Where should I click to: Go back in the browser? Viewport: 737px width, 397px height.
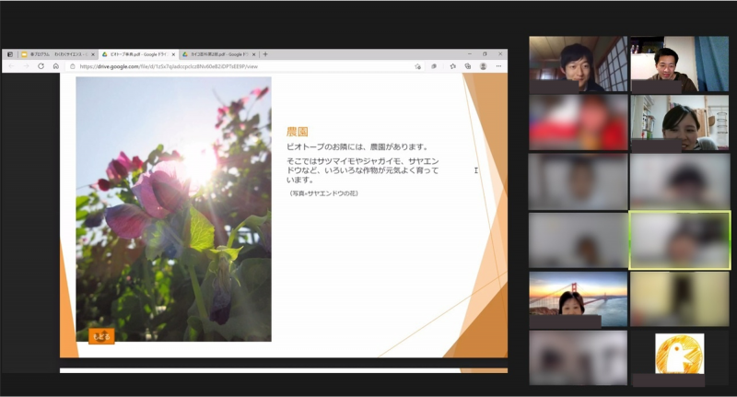coord(12,66)
